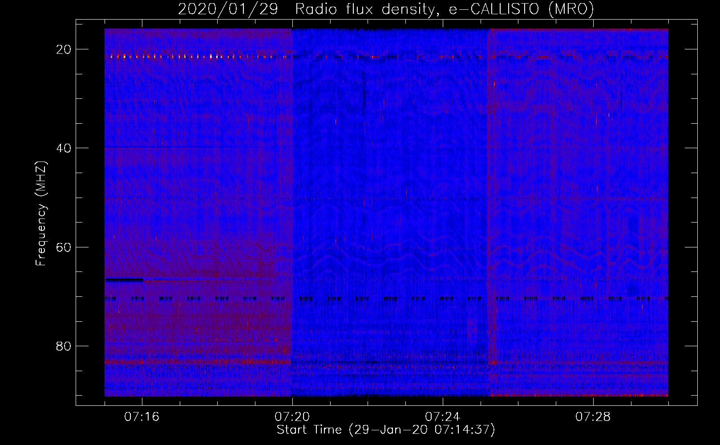Click the 07:20 time tick label
720x445 pixels.
coord(292,417)
